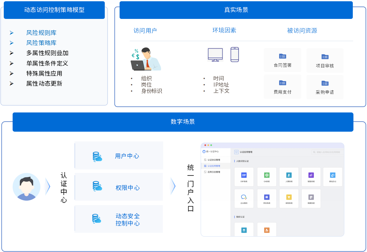Click the green OA系统 icon
367x252 pixels.
tap(267, 175)
